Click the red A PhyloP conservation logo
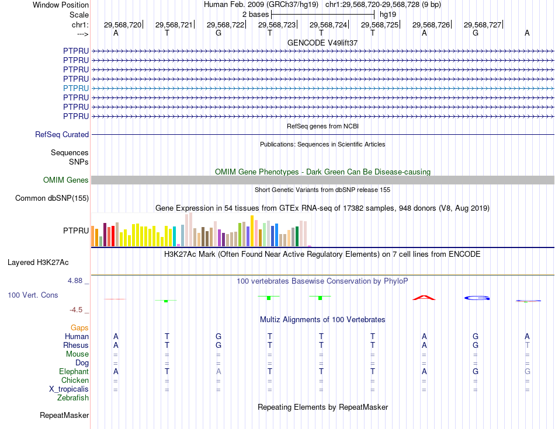This screenshot has height=429, width=555. coord(424,298)
